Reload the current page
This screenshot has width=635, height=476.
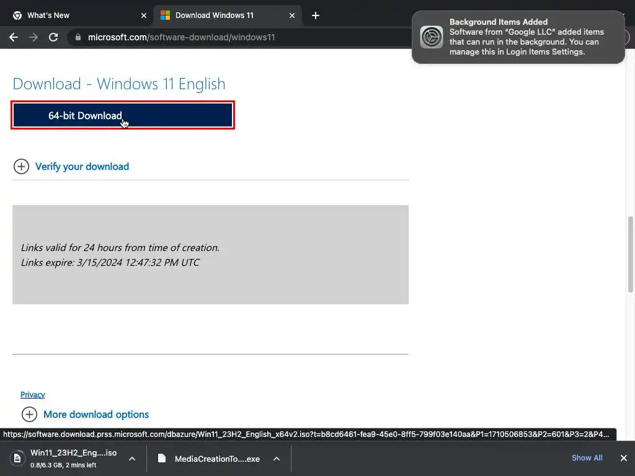pos(53,37)
